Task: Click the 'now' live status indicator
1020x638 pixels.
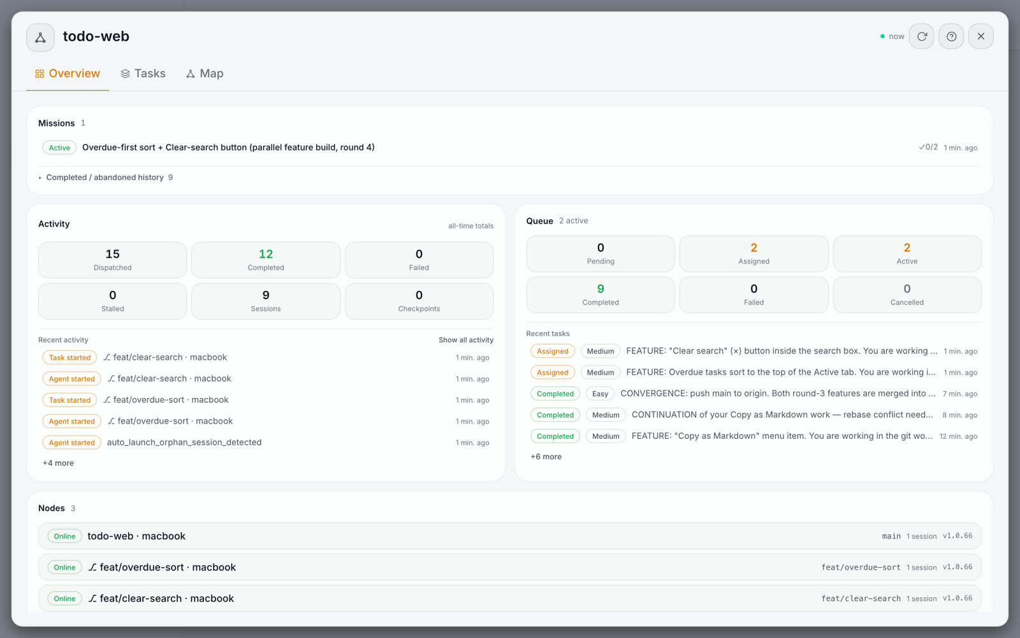Action: pyautogui.click(x=892, y=36)
